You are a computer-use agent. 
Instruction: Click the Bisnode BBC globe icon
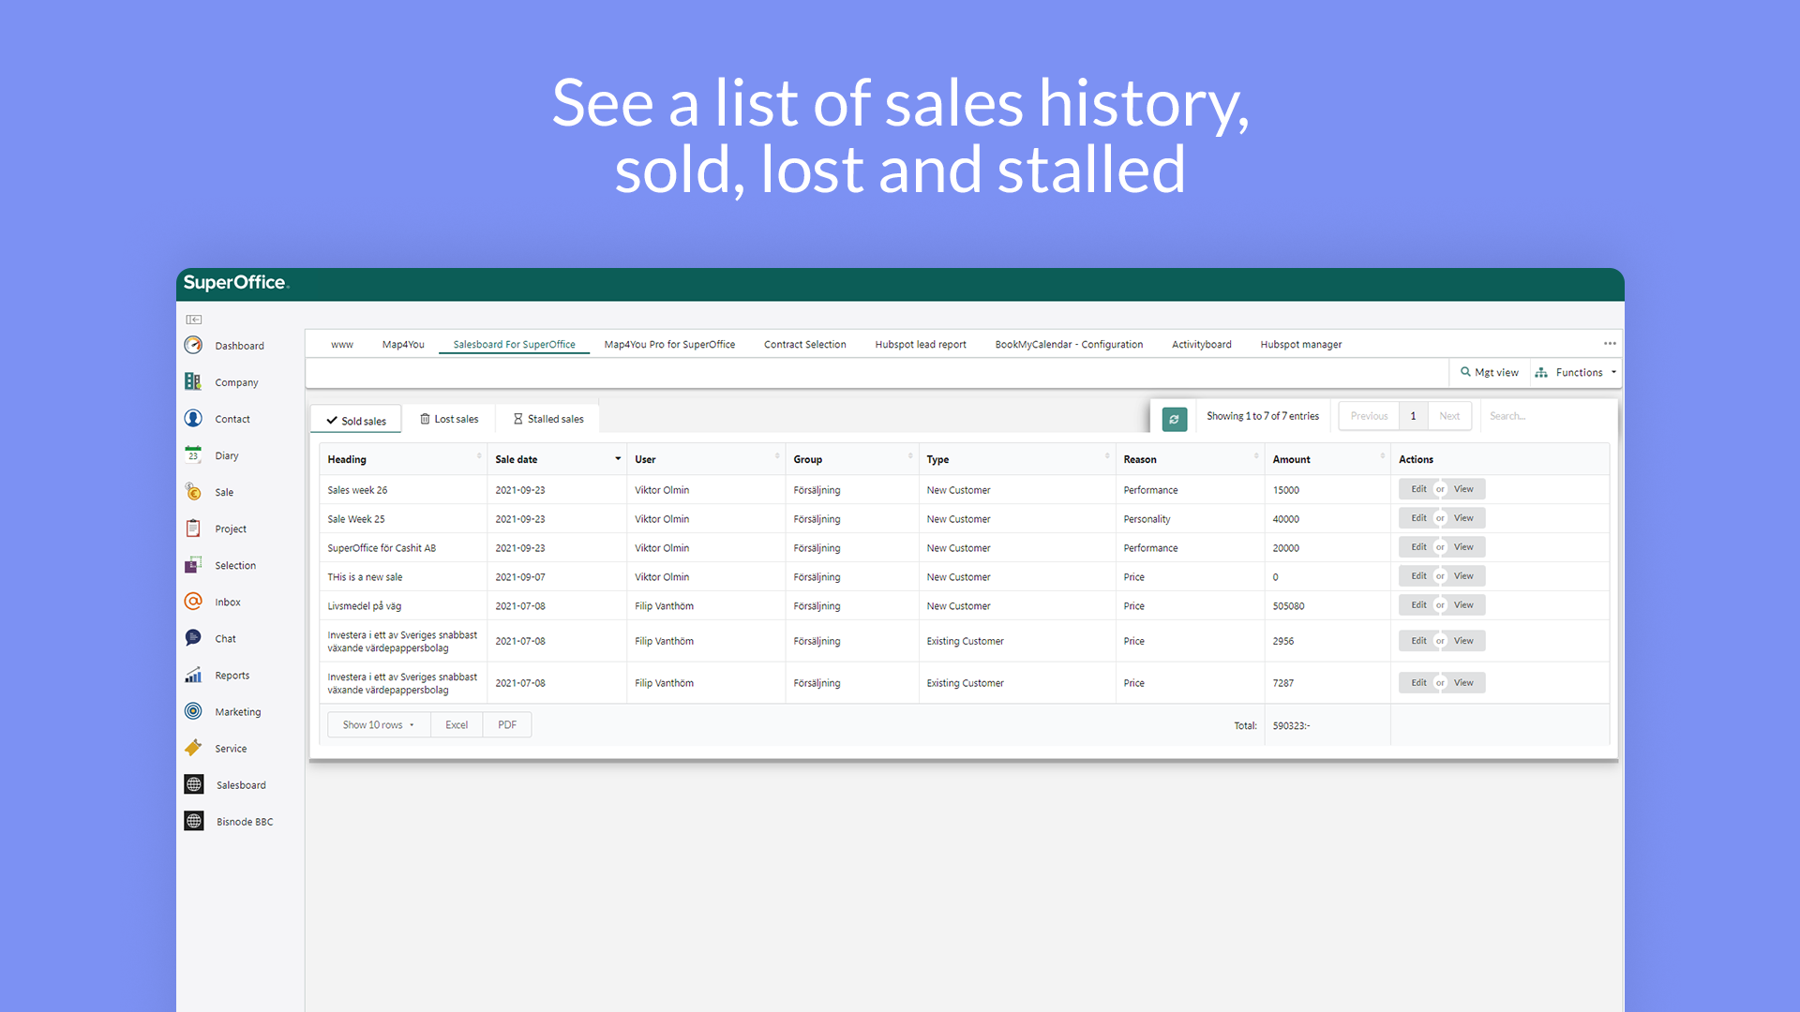pyautogui.click(x=194, y=821)
